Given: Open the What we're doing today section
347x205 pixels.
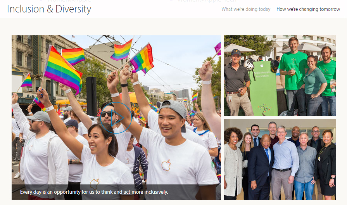Looking at the screenshot, I should click(x=246, y=9).
